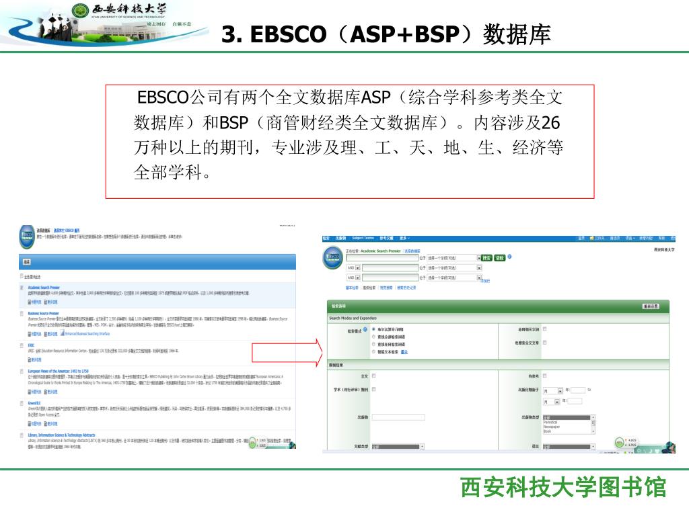
Task: Open the preferences item in the top nav bar
Action: [614, 239]
